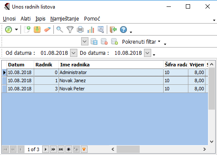The height and width of the screenshot is (155, 217).
Task: Click row indicator of Novak Peter row
Action: click(x=4, y=89)
